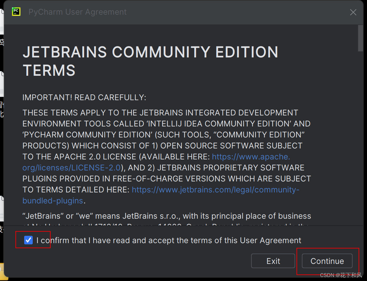
Task: Close the PyCharm User Agreement dialog
Action: [353, 12]
